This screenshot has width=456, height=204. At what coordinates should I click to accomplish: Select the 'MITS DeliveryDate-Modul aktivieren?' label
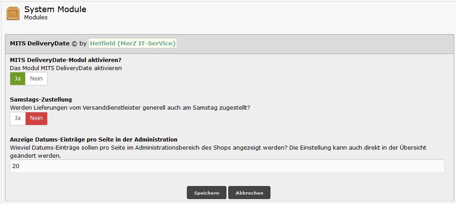(66, 60)
